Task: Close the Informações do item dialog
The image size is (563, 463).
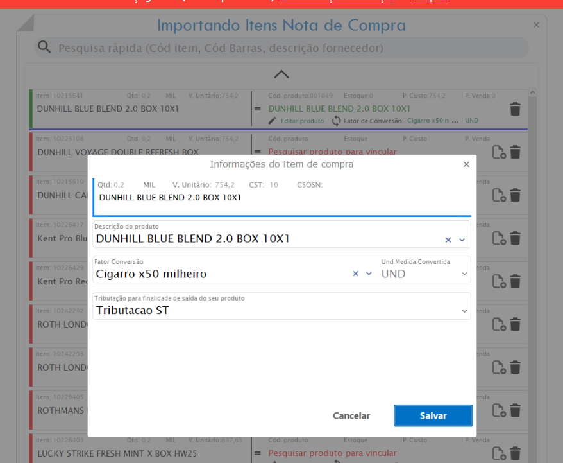Action: [x=466, y=164]
